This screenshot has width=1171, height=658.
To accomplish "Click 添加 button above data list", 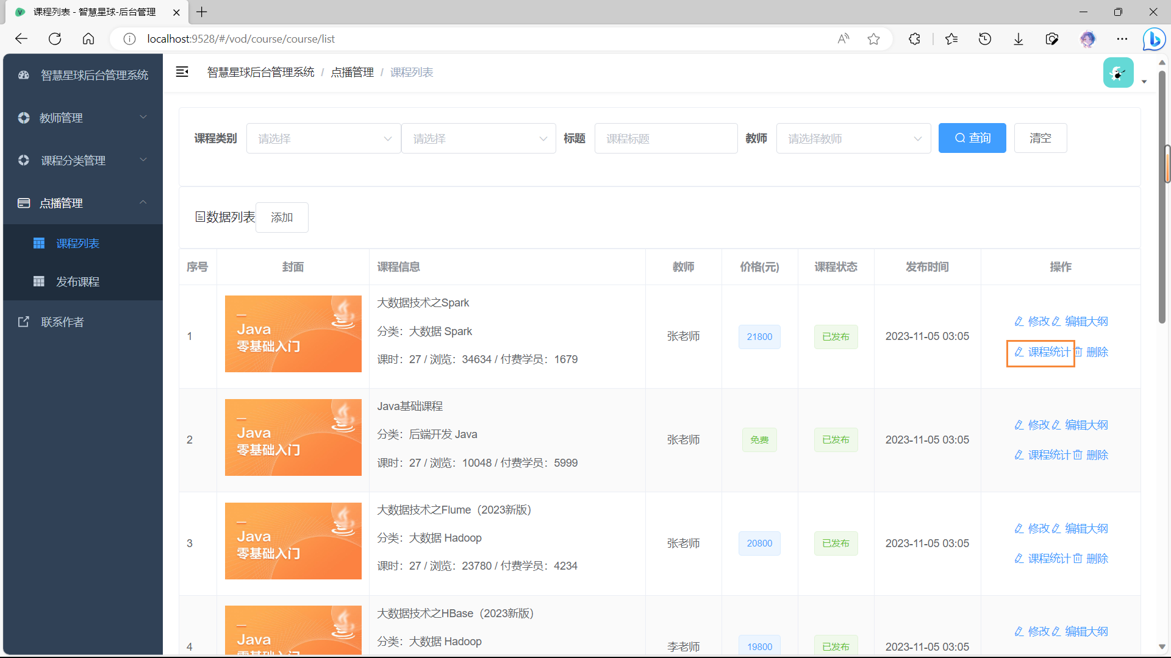I will (282, 218).
